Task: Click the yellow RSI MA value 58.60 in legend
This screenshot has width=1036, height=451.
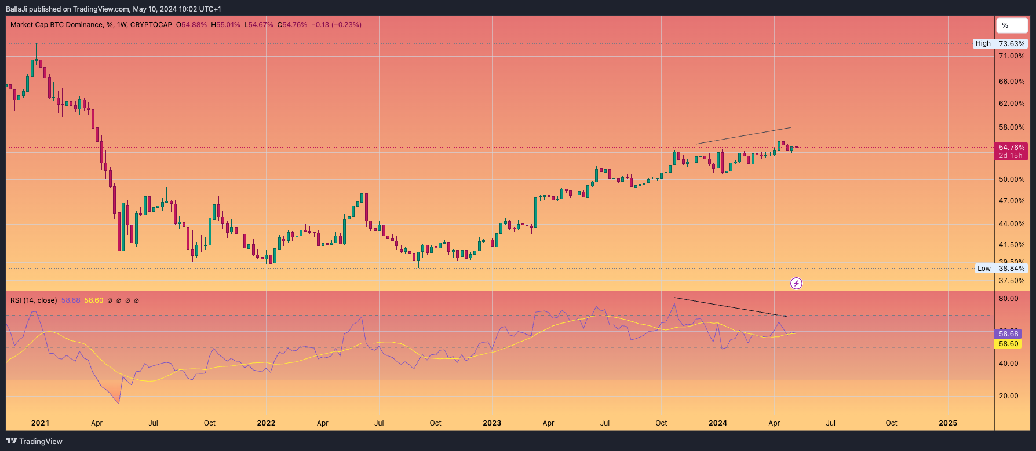Action: click(94, 300)
